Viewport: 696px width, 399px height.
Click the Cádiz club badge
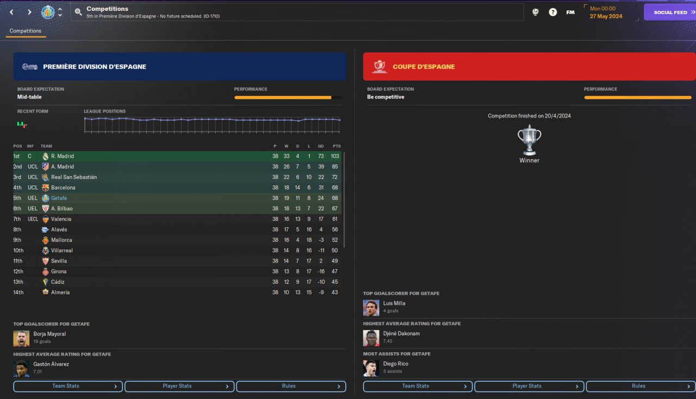pyautogui.click(x=46, y=282)
